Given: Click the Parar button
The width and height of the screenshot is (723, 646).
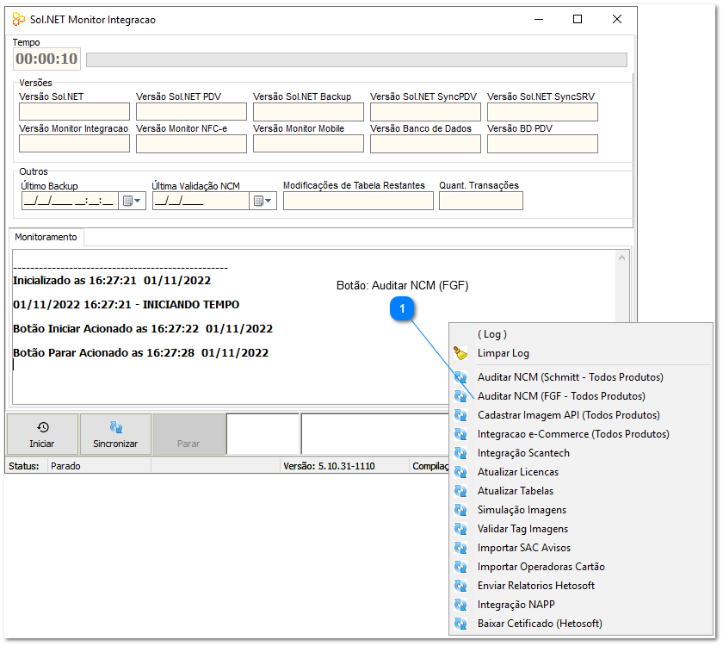Looking at the screenshot, I should (x=188, y=433).
